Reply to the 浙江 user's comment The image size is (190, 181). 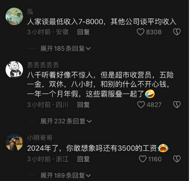click(83, 159)
